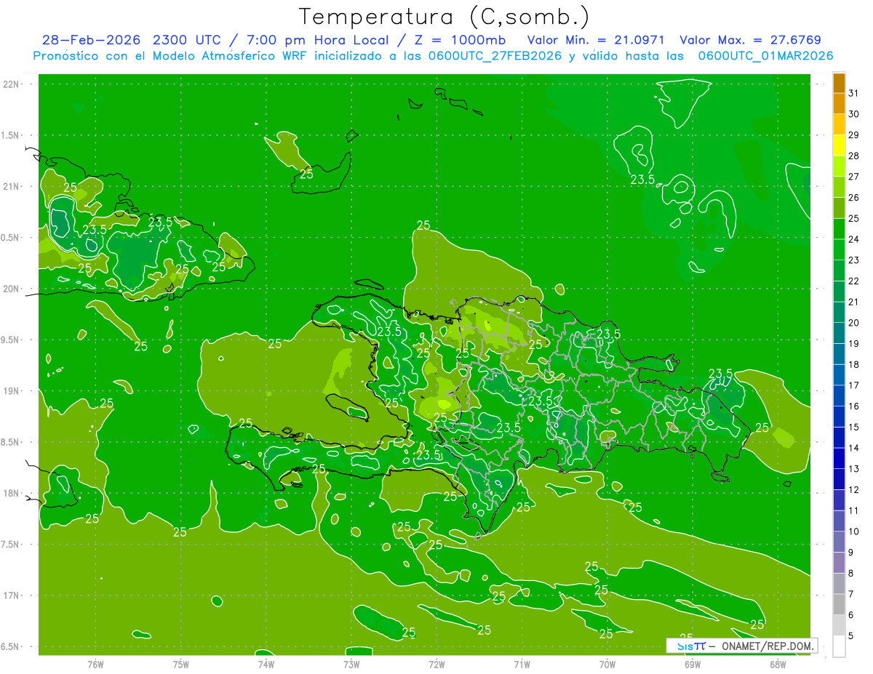Click the '7:00 pm Hora Local' text
873x674 pixels.
tap(318, 40)
